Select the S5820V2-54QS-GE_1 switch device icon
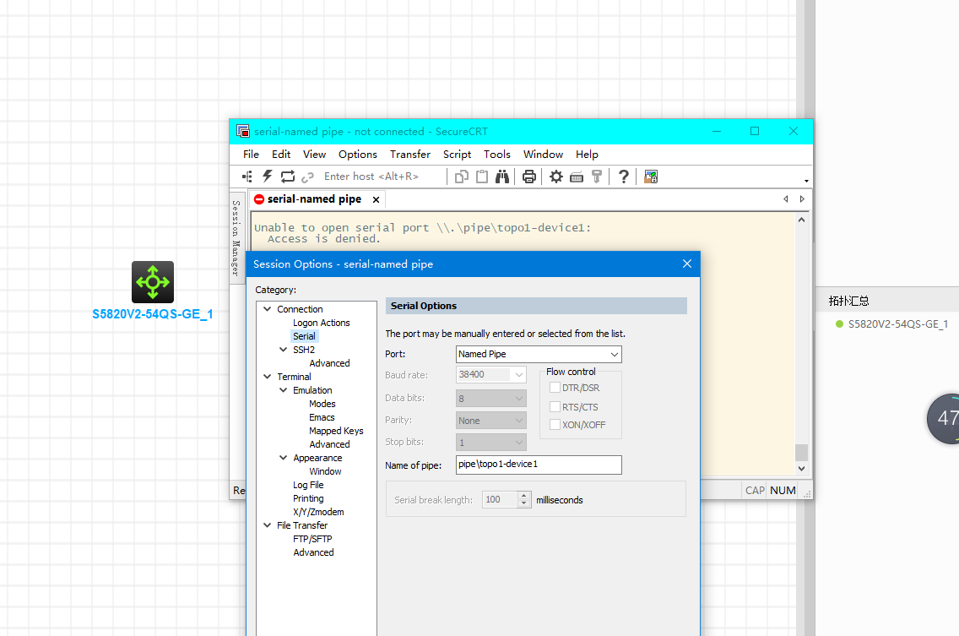The width and height of the screenshot is (959, 636). [153, 282]
